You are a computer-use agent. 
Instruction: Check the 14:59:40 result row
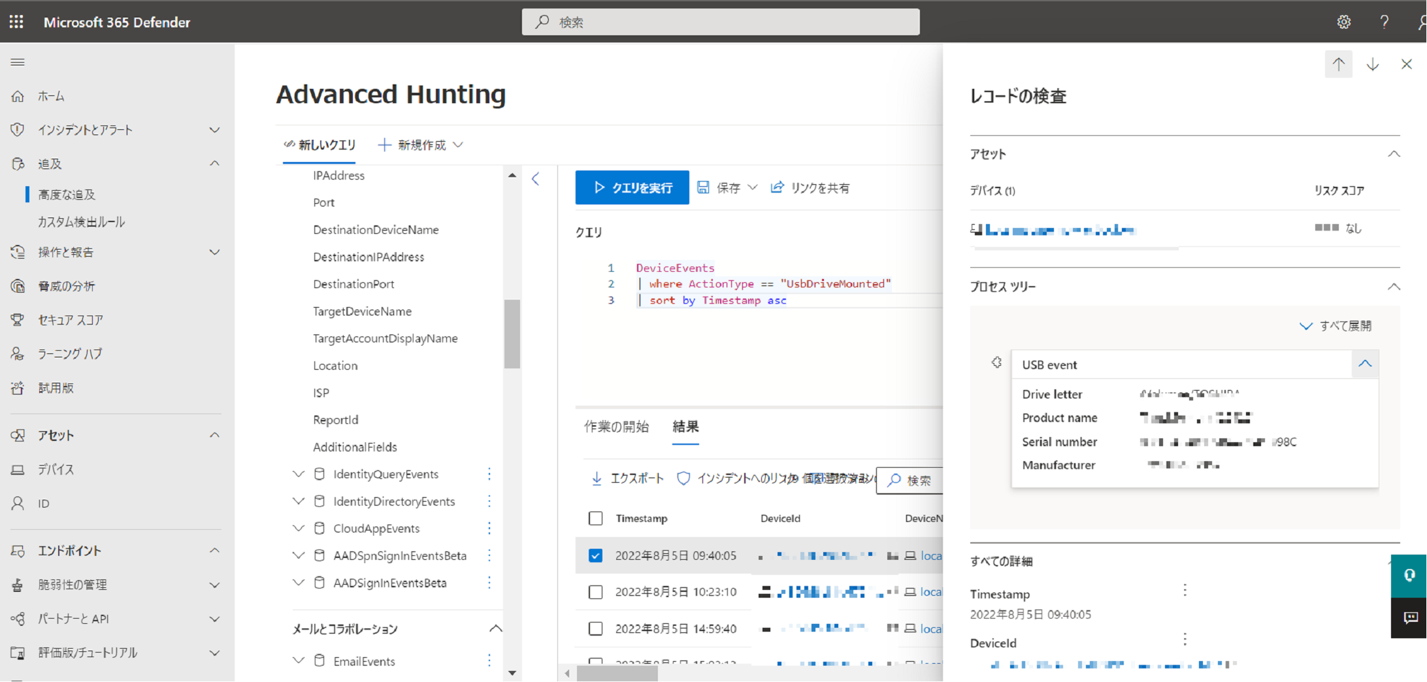[x=595, y=628]
